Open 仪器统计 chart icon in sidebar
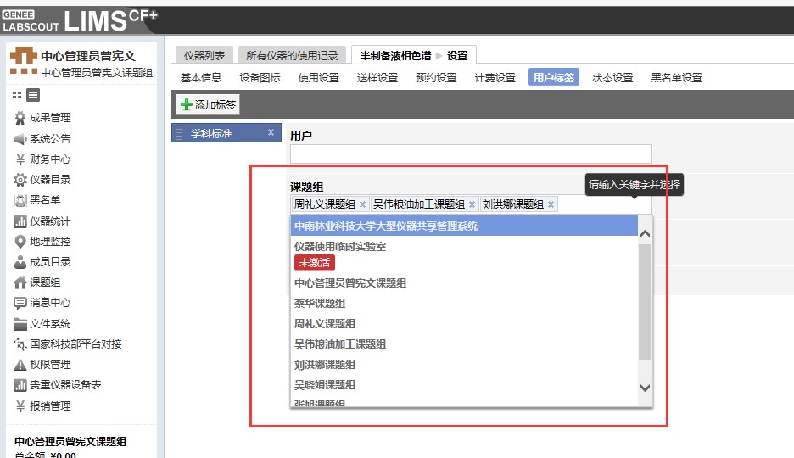The height and width of the screenshot is (458, 794). pos(20,221)
